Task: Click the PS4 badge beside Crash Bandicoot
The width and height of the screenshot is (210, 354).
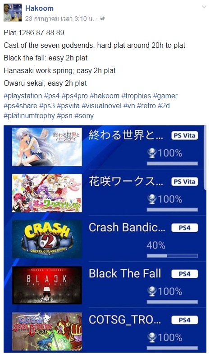Action: click(184, 228)
